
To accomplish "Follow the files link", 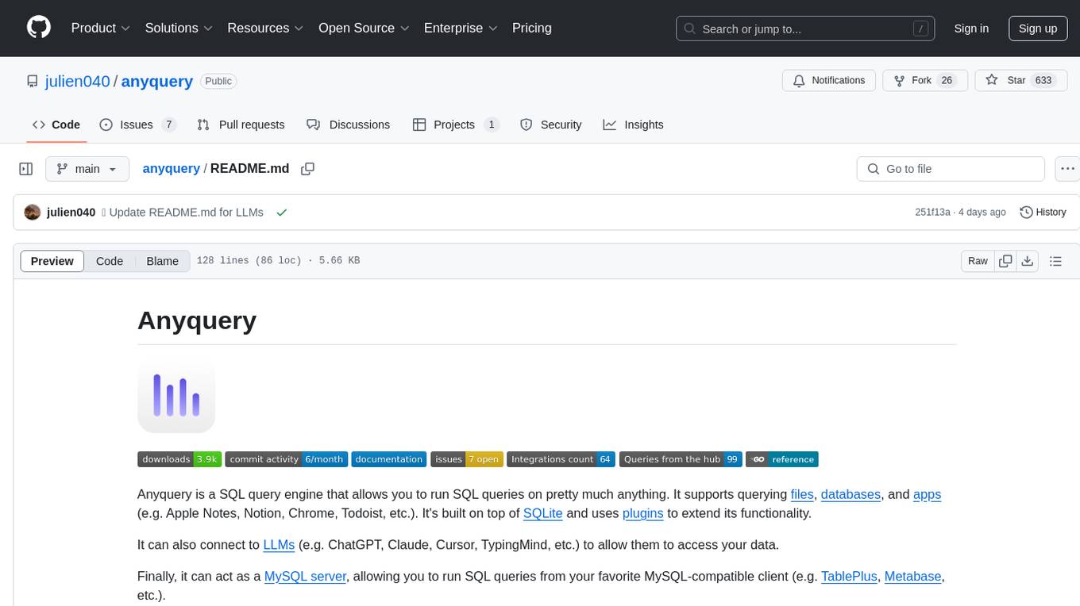I will click(x=802, y=494).
